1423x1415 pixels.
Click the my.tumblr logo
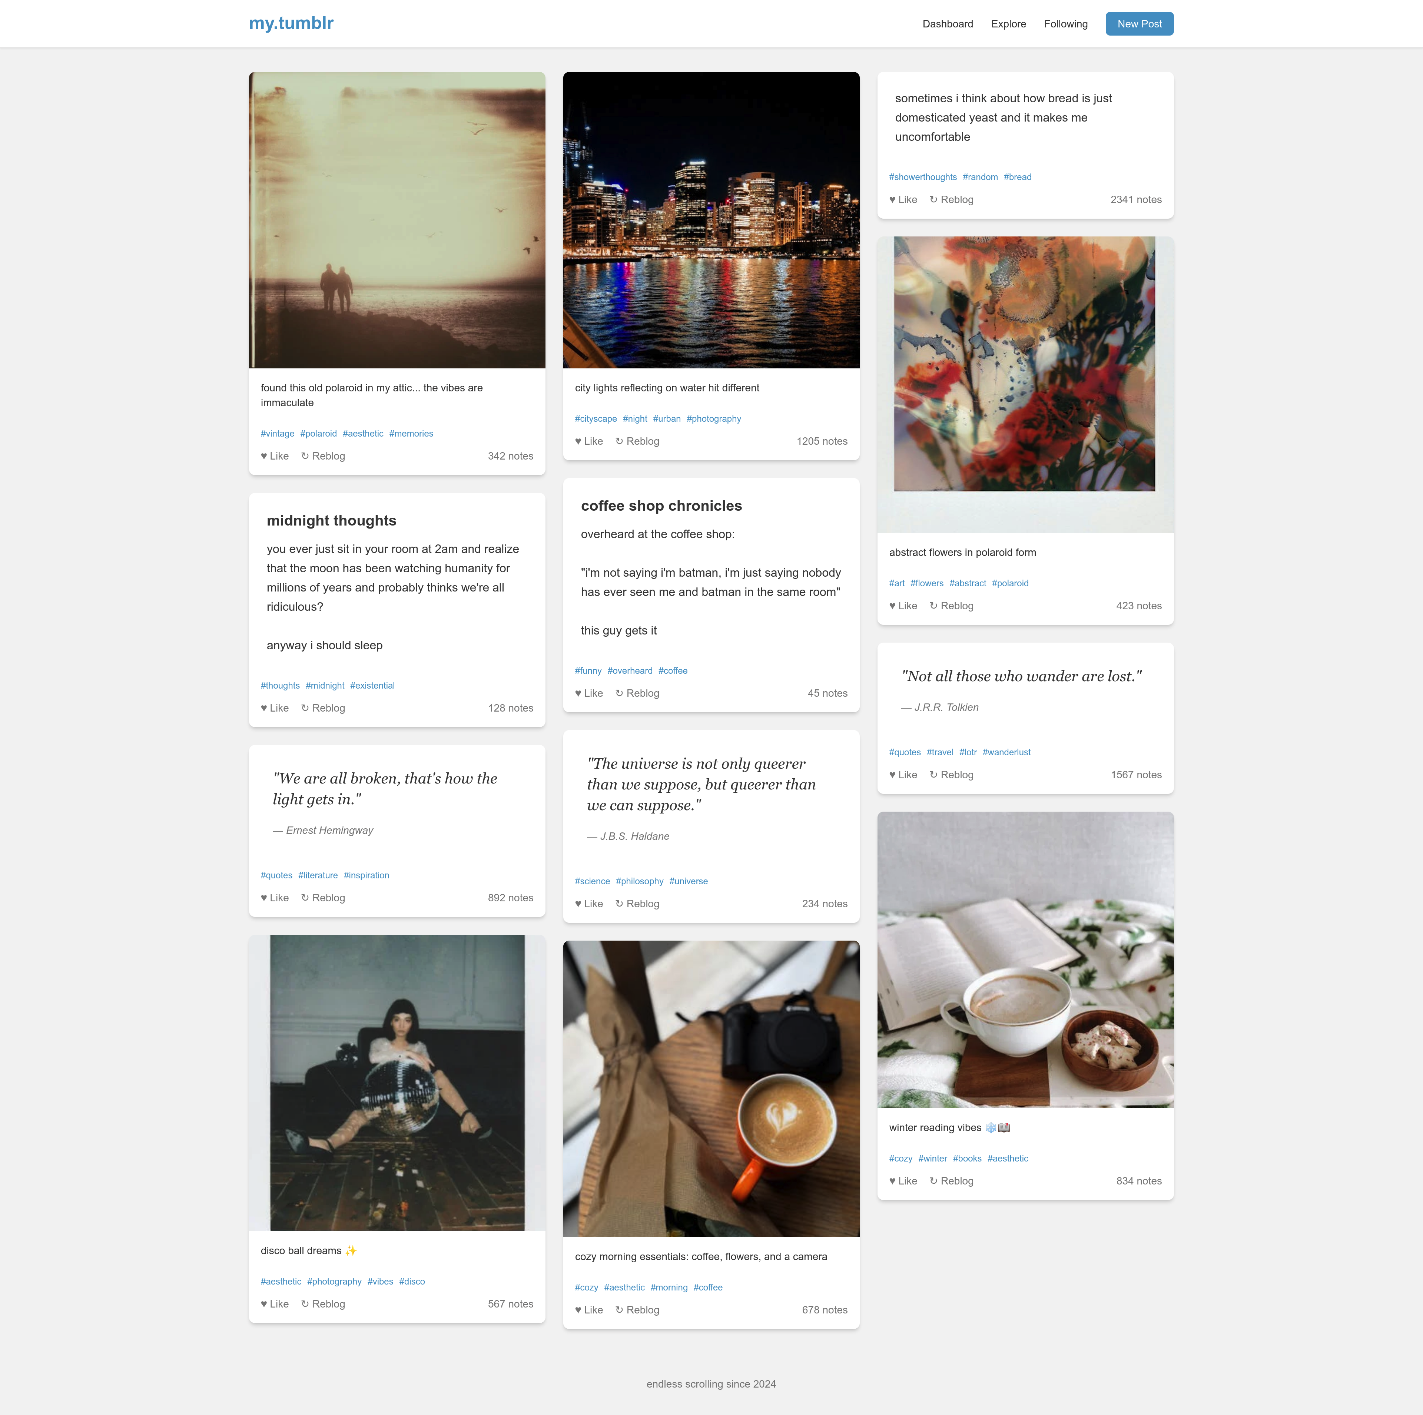[291, 23]
